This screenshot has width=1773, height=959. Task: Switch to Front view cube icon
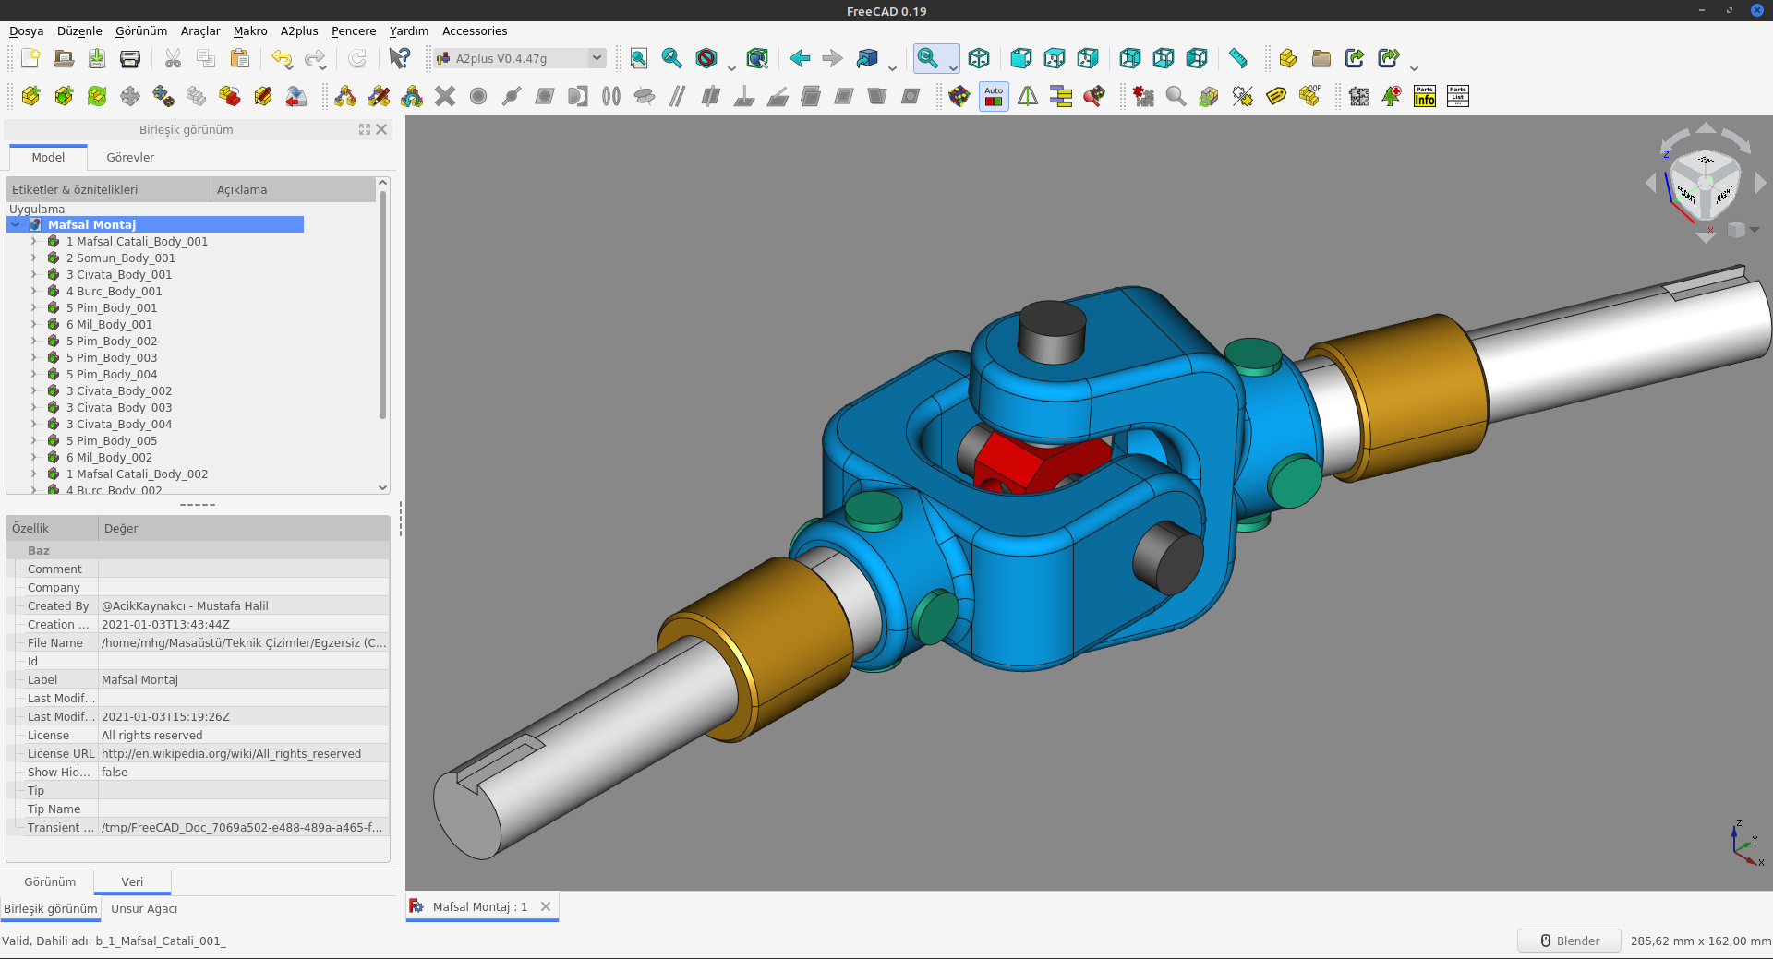1020,58
